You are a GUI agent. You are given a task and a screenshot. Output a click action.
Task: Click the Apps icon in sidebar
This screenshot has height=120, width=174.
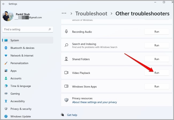[x=6, y=71]
